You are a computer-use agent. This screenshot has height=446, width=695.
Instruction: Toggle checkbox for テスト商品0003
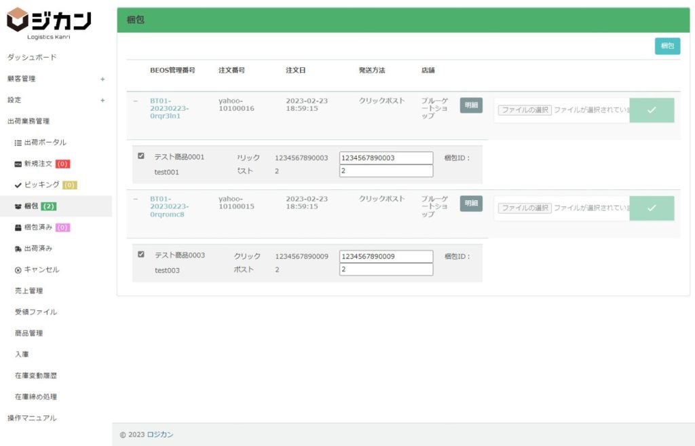(141, 255)
